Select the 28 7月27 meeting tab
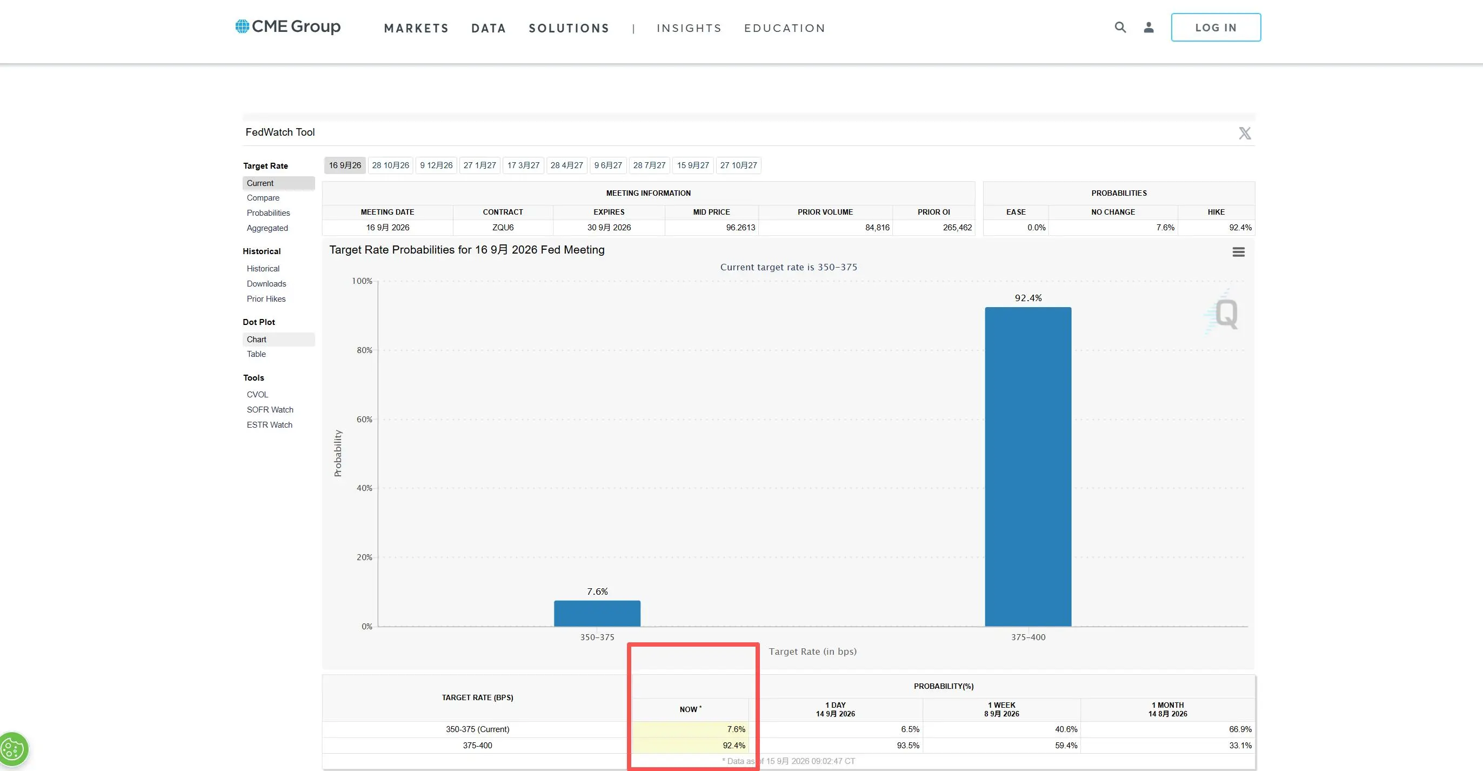Image resolution: width=1483 pixels, height=771 pixels. (x=650, y=165)
